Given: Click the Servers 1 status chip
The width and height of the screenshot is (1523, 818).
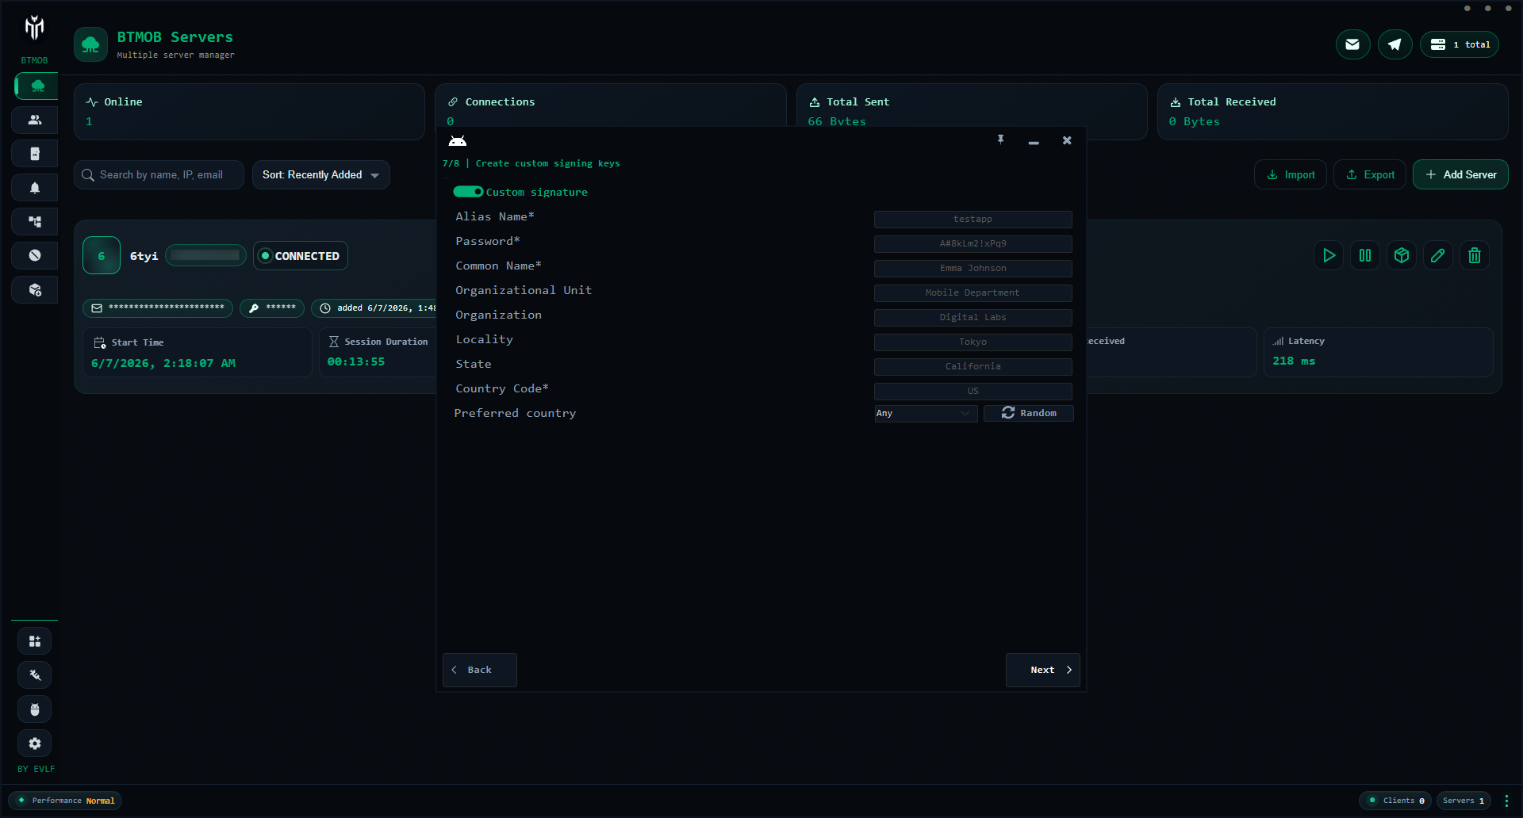Looking at the screenshot, I should [1464, 801].
